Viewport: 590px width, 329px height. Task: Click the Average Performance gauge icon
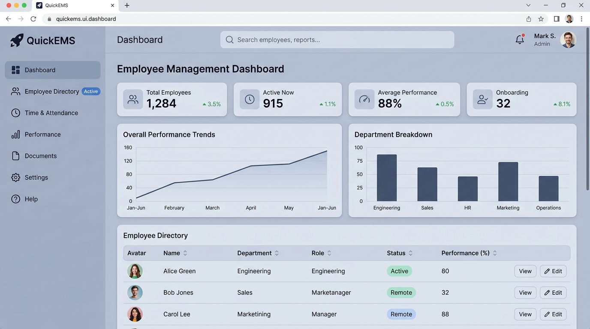364,99
